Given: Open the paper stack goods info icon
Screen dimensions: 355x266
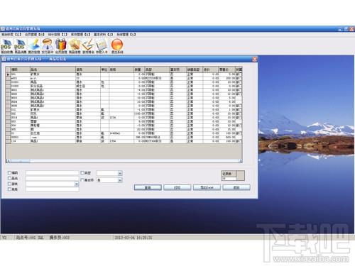Looking at the screenshot, I should 75,46.
